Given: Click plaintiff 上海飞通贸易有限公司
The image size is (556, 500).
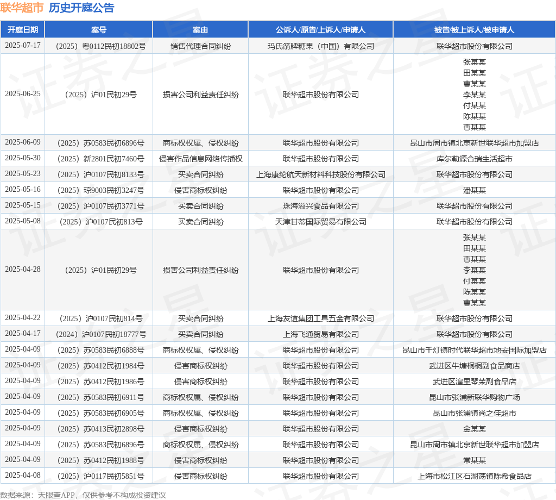Looking at the screenshot, I should (x=320, y=335).
